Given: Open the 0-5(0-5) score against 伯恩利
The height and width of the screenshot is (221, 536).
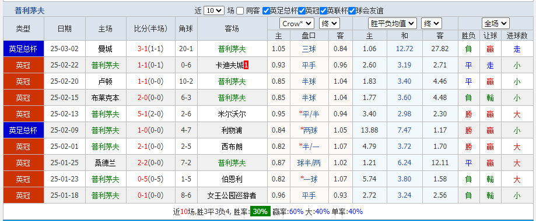Looking at the screenshot, I should pyautogui.click(x=150, y=179).
